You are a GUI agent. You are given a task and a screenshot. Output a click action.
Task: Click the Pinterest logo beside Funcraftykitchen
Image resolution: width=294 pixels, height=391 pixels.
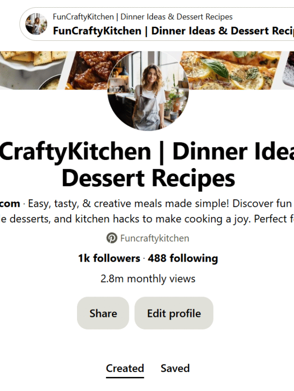coord(112,238)
